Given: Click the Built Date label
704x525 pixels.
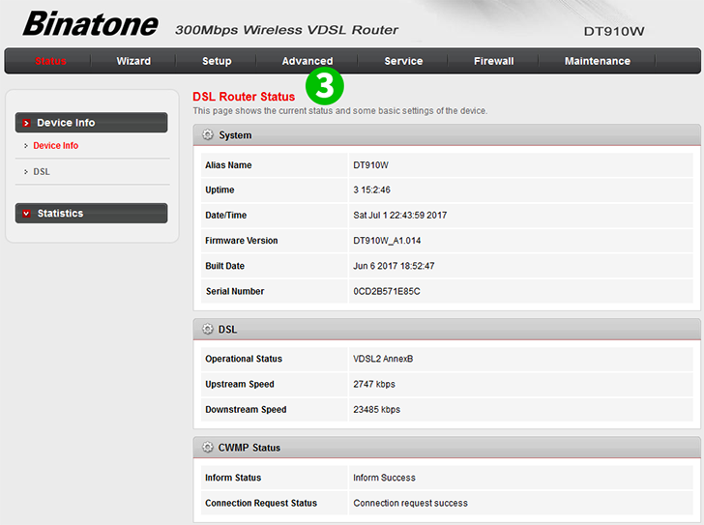Looking at the screenshot, I should [224, 266].
